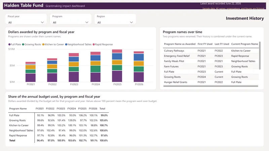Click the 103.2% Kitchen to Career FY2023 cell
This screenshot has width=269, height=151.
tap(61, 125)
